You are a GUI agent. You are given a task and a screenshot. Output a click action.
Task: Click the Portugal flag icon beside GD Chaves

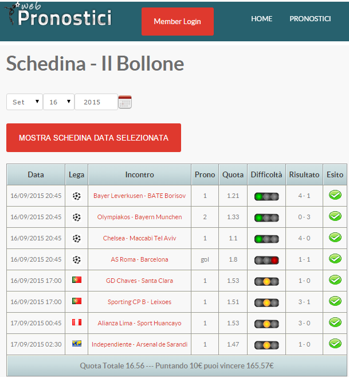coord(77,280)
